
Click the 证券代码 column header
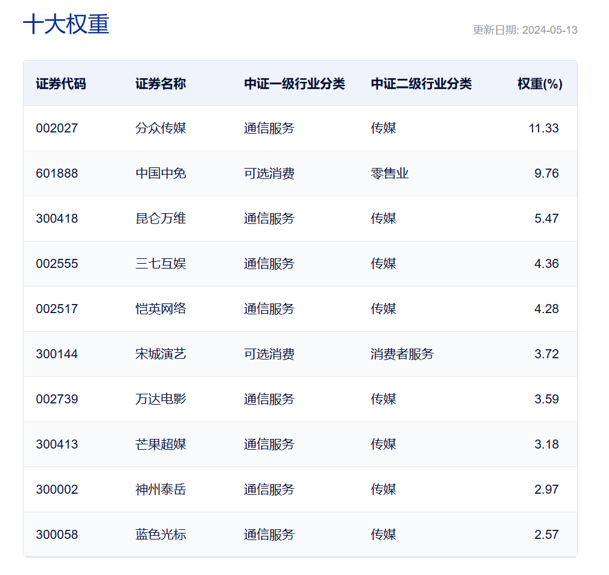click(x=61, y=84)
